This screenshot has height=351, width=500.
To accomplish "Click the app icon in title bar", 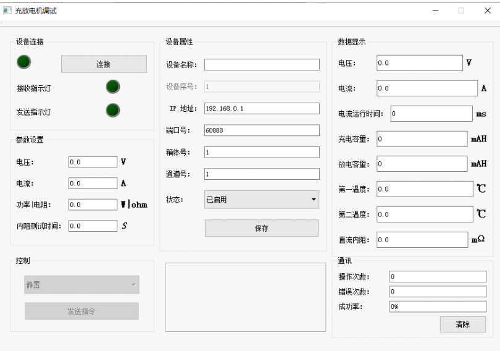I will [x=7, y=11].
